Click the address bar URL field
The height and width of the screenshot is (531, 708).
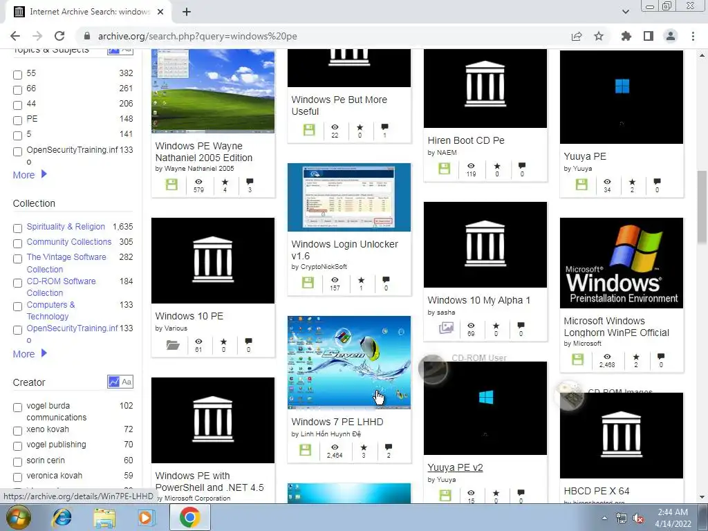325,36
